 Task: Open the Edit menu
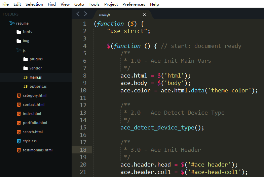pyautogui.click(x=17, y=4)
